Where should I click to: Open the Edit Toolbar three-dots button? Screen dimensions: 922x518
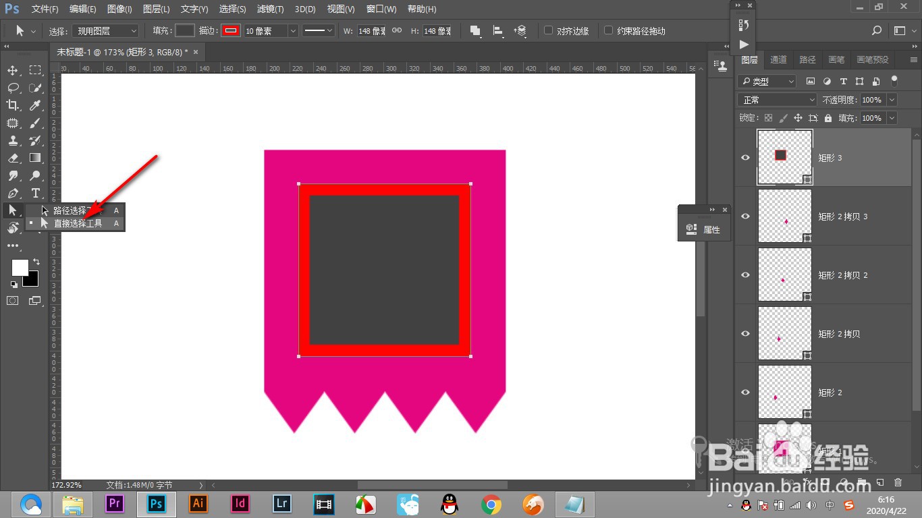click(x=13, y=246)
